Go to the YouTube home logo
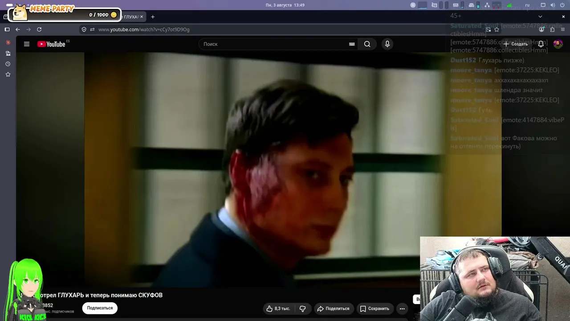This screenshot has width=570, height=321. (x=51, y=44)
